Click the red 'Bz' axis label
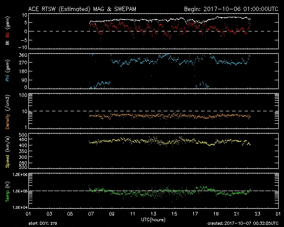The height and width of the screenshot is (227, 284). tap(8, 35)
